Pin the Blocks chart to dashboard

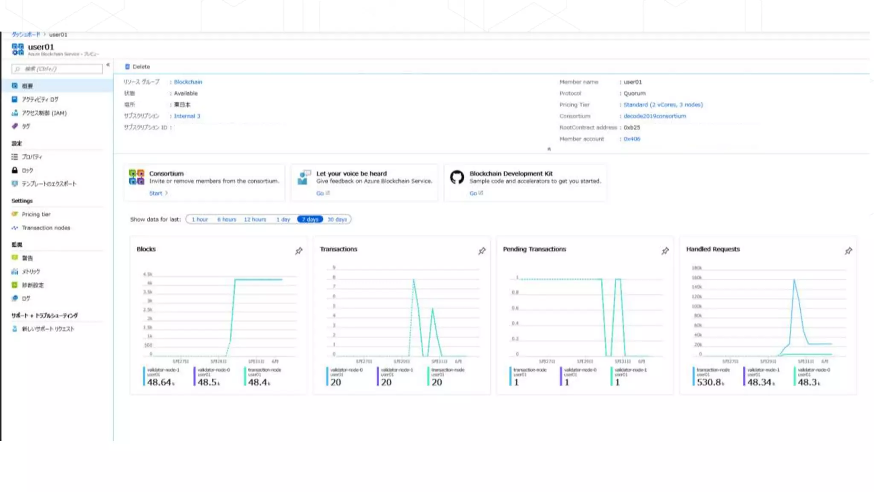pyautogui.click(x=299, y=251)
